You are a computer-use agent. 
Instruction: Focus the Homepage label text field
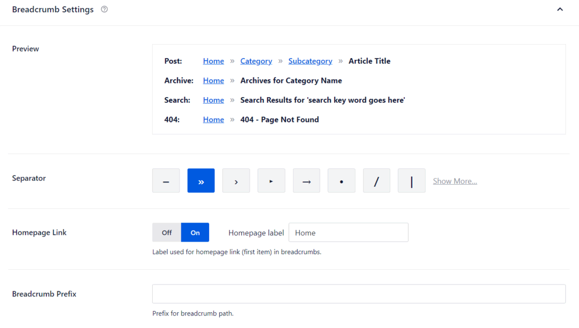348,232
